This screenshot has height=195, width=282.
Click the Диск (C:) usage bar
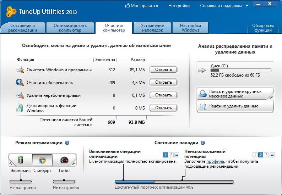tap(241, 70)
